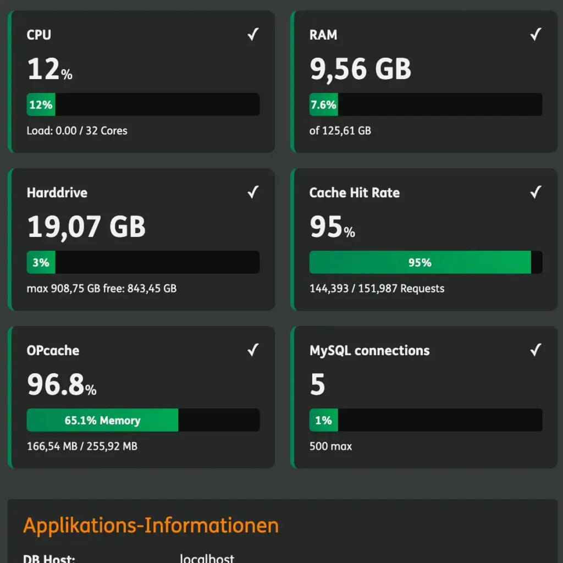563x563 pixels.
Task: Click the Load 0.00 / 32 Cores text
Action: 77,131
